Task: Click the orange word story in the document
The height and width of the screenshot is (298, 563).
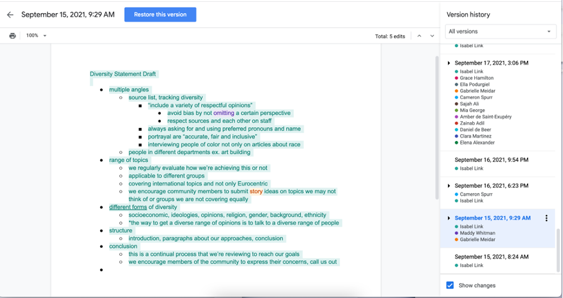Action: pos(256,191)
